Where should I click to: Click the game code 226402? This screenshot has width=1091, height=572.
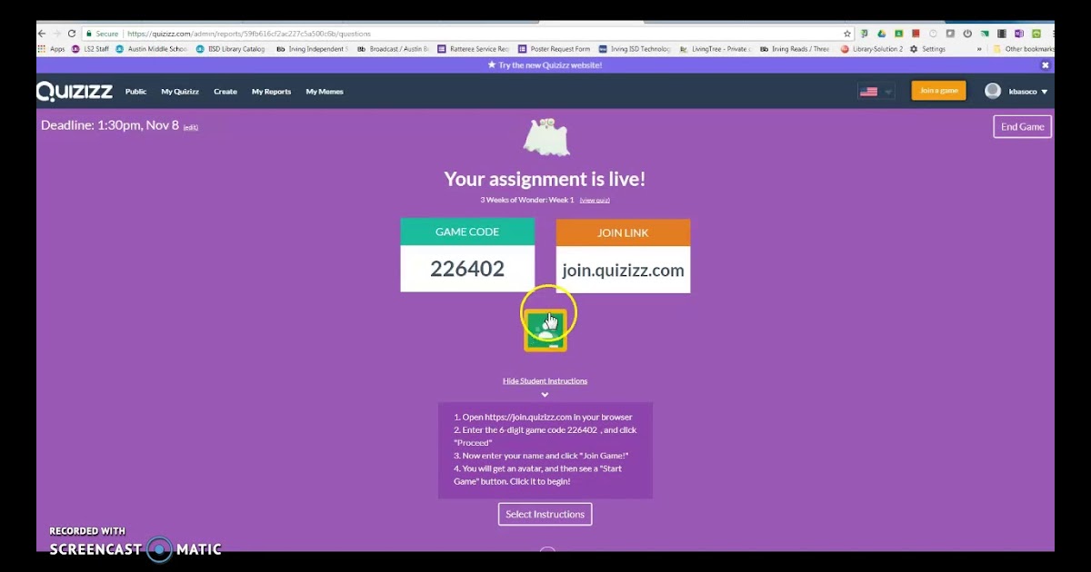(x=467, y=269)
